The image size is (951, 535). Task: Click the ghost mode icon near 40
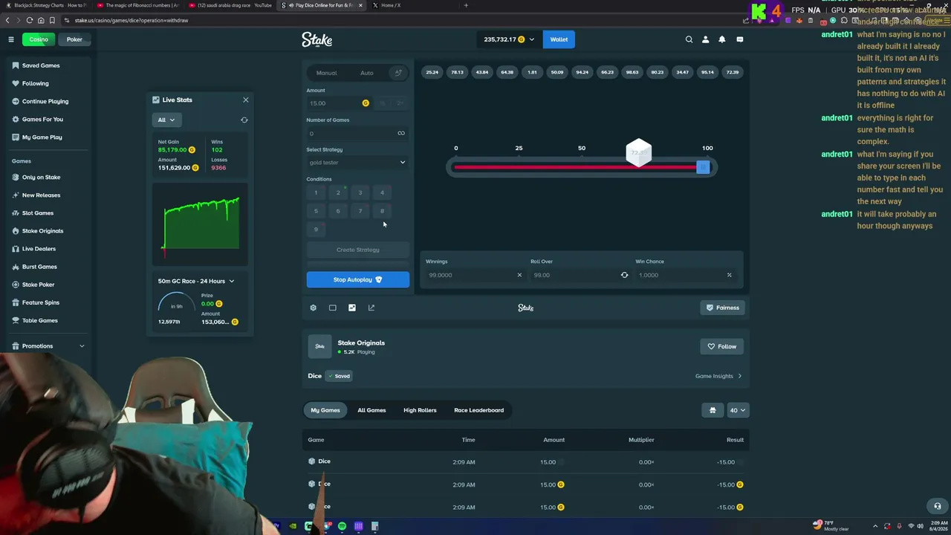[713, 410]
